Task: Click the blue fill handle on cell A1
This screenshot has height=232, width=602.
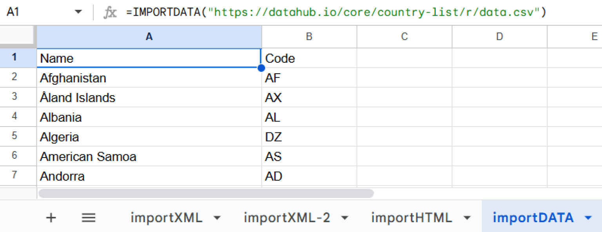Action: (x=261, y=68)
